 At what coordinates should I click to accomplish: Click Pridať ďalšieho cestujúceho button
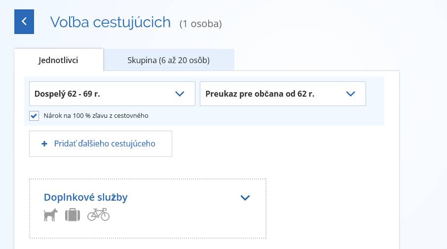101,143
